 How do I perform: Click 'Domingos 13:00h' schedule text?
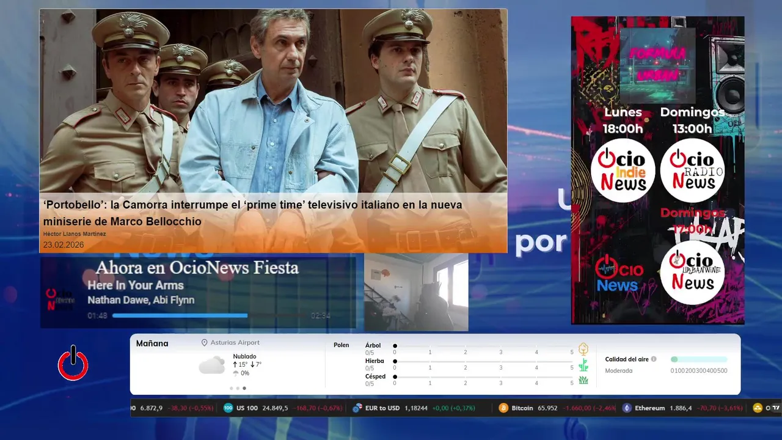click(x=692, y=120)
